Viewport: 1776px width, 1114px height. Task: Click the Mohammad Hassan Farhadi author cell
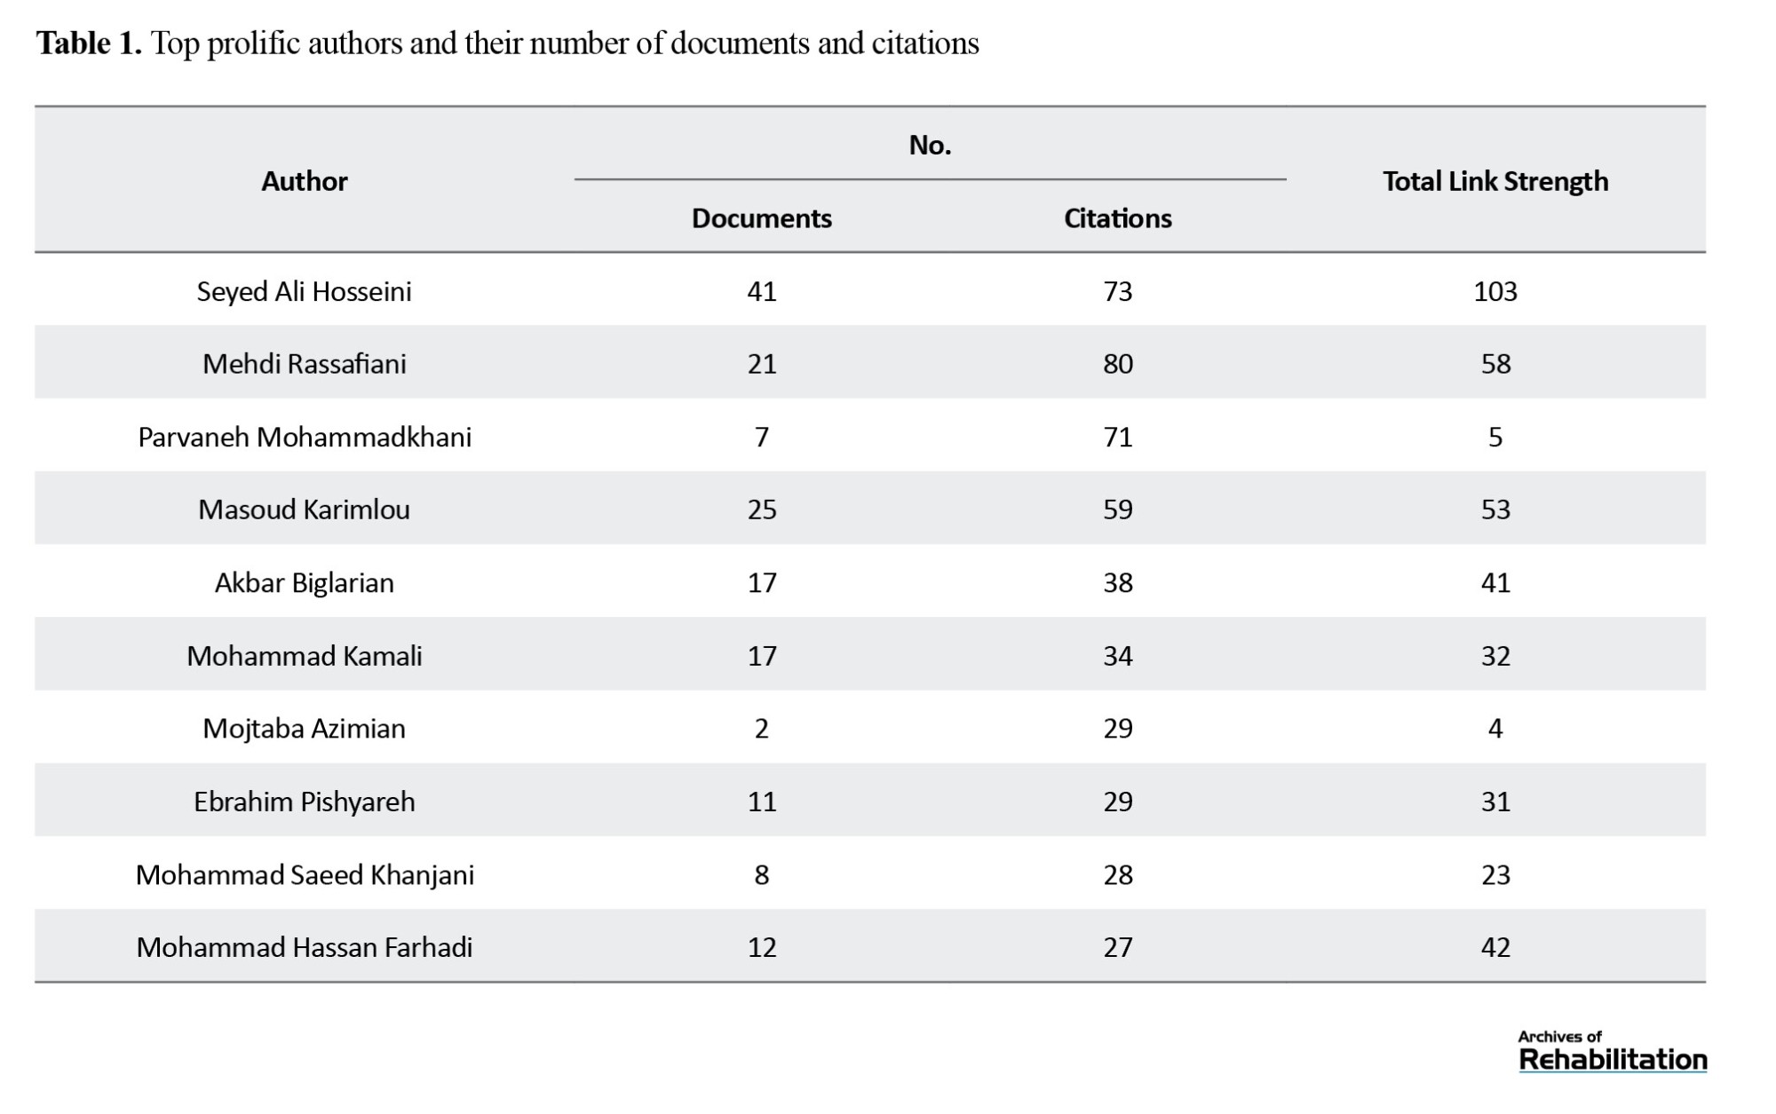[x=305, y=948]
